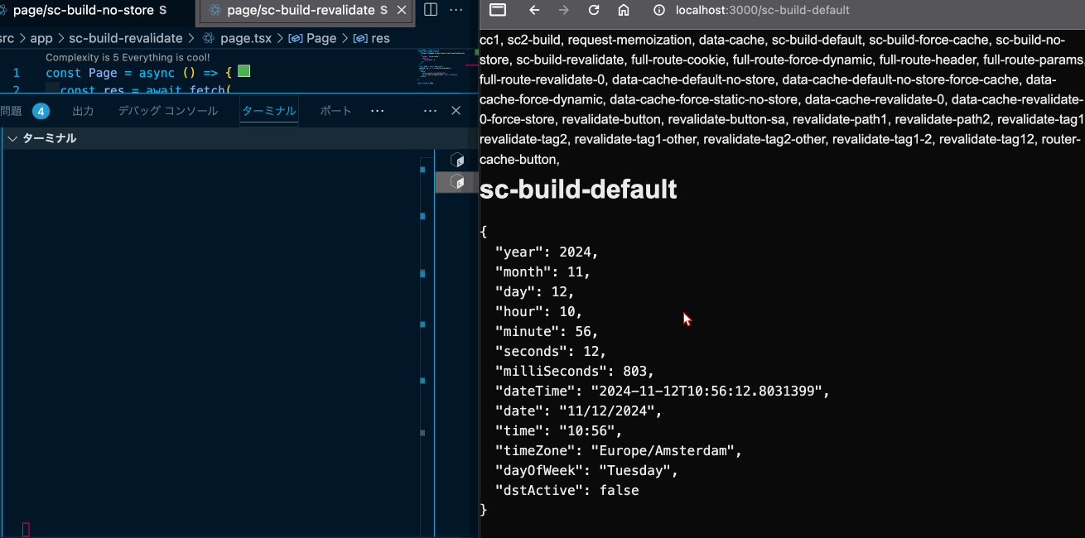The height and width of the screenshot is (538, 1085).
Task: Click line number 1 in editor gutter
Action: [x=16, y=73]
